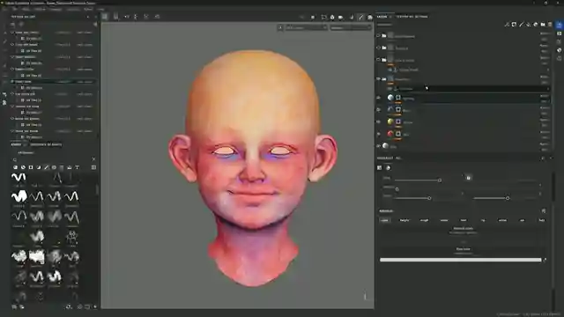
Task: Toggle visibility of the yellow sphere layer
Action: pyautogui.click(x=378, y=122)
